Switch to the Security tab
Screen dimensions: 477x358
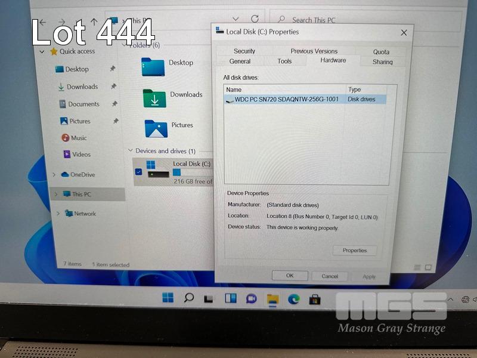pos(244,51)
